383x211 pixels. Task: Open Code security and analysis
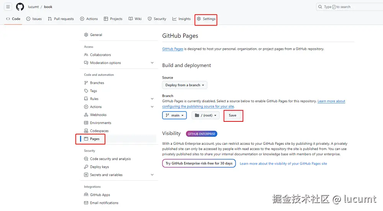click(x=110, y=159)
